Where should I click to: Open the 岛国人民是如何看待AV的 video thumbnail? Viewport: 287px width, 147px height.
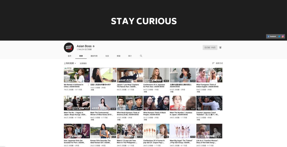pyautogui.click(x=103, y=75)
